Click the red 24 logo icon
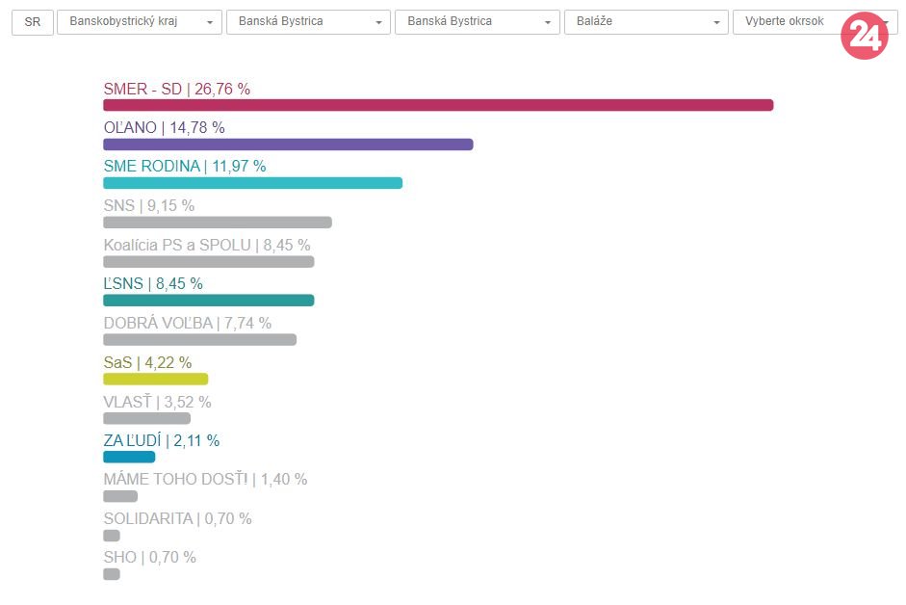 pyautogui.click(x=864, y=37)
